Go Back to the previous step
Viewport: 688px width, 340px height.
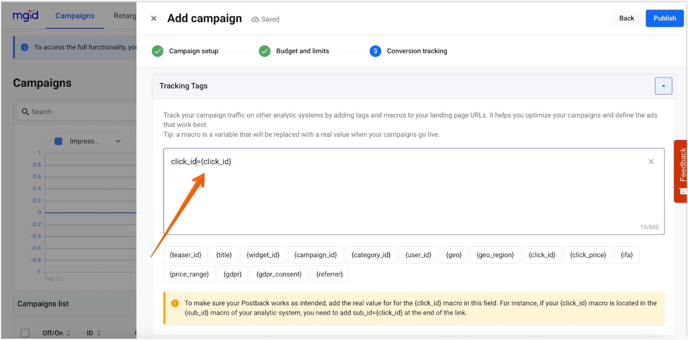627,18
